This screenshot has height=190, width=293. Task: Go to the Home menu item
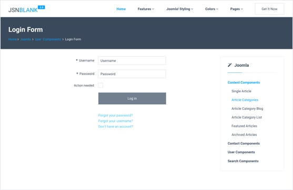121,9
